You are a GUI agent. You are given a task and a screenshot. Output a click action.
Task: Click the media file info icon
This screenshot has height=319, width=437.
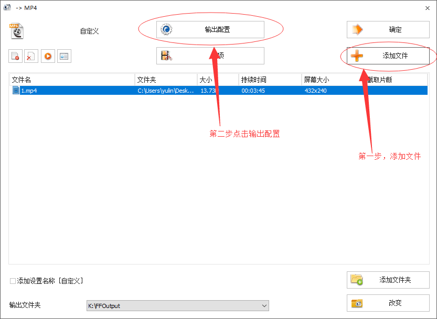65,56
